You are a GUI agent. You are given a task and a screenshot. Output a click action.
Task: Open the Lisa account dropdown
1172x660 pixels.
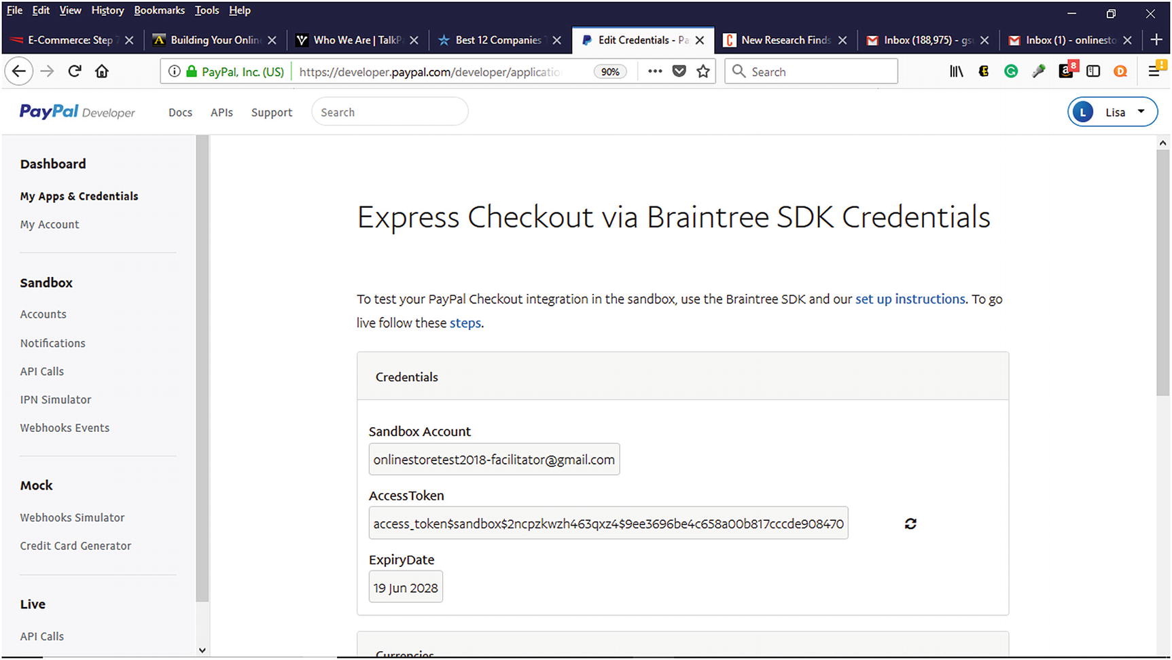1112,112
